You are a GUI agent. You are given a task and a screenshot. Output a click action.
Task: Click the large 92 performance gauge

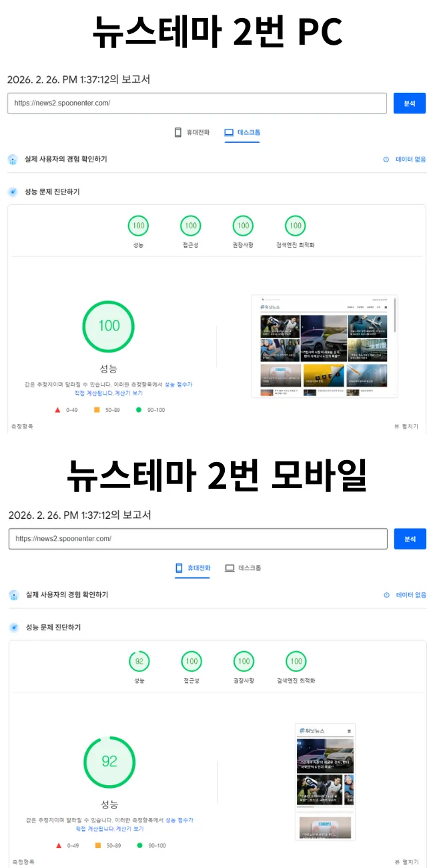(x=109, y=762)
